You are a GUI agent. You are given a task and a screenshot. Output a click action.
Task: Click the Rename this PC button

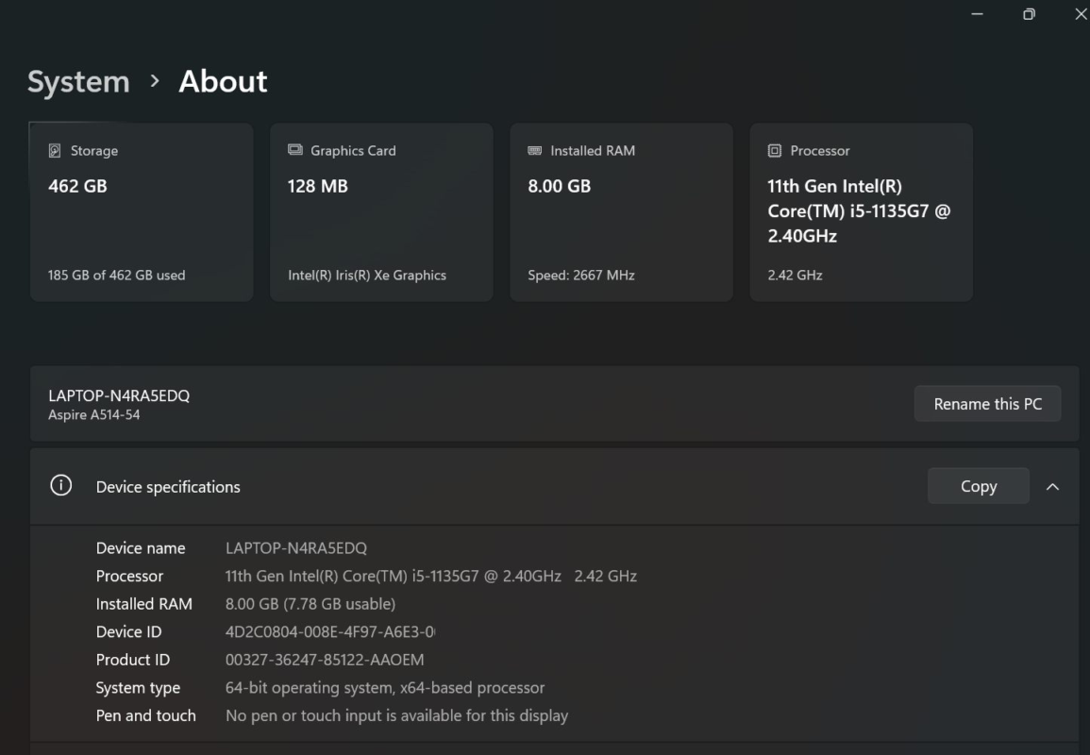(x=987, y=404)
